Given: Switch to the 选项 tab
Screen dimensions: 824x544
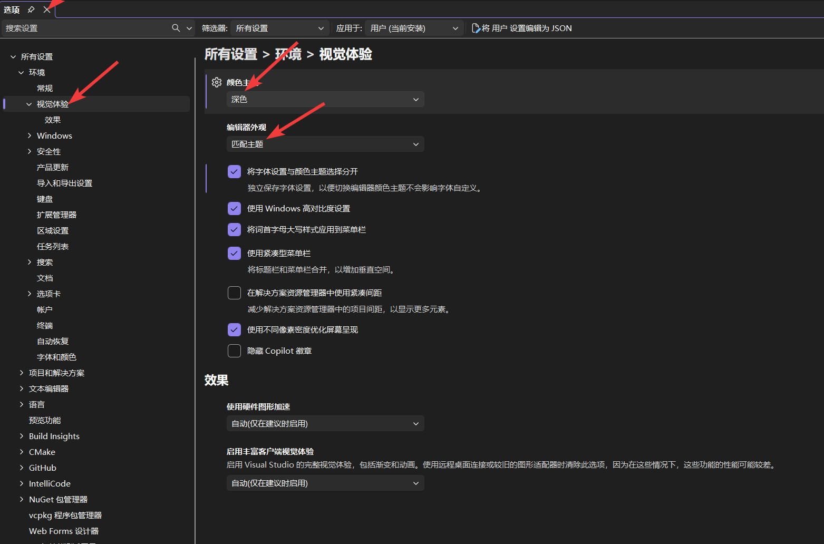Looking at the screenshot, I should (12, 9).
